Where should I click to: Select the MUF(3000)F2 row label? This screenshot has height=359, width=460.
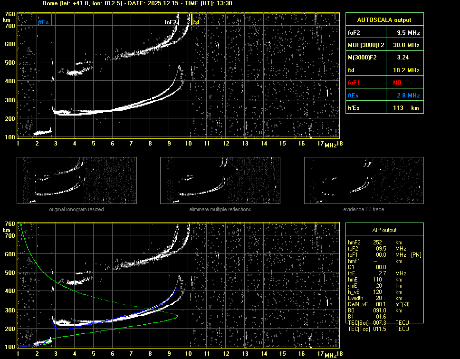tap(365, 45)
